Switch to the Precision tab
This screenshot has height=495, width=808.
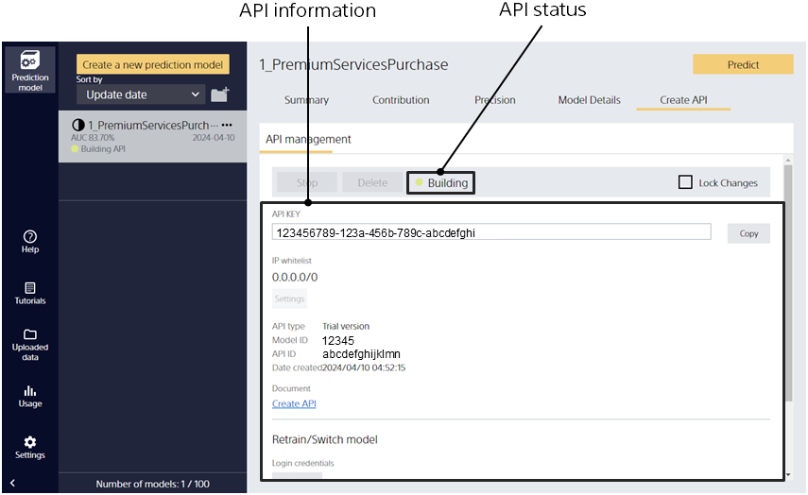(494, 100)
